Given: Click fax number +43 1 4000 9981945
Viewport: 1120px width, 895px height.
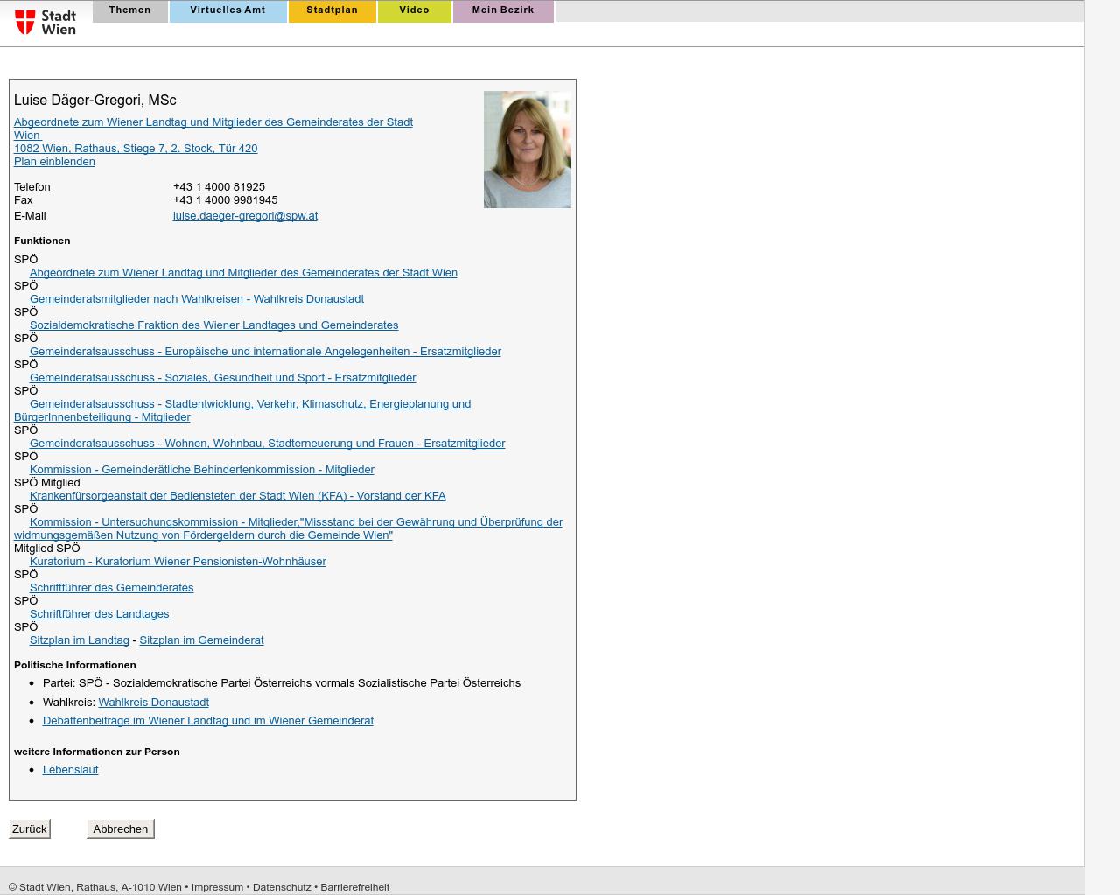Looking at the screenshot, I should 225,200.
